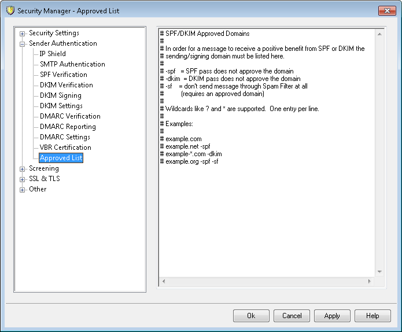
Task: Open the IP Shield settings page
Action: 53,54
